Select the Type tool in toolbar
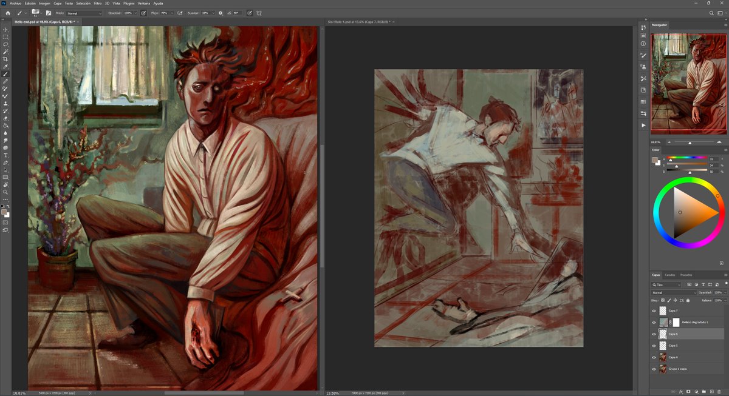Screen dimensions: 729x396 [x=5, y=155]
